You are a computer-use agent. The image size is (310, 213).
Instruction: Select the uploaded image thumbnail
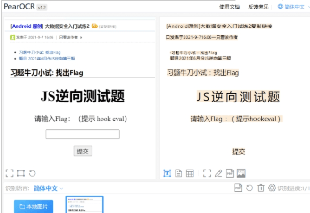84,205
